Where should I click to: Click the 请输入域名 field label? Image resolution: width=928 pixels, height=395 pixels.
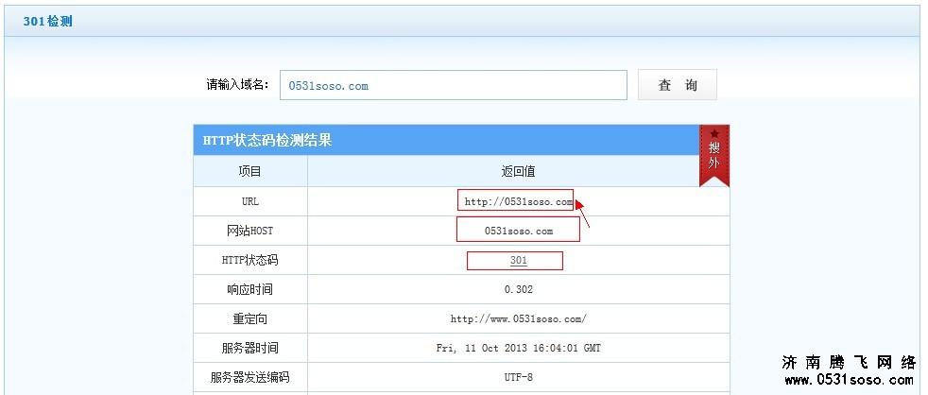coord(237,85)
